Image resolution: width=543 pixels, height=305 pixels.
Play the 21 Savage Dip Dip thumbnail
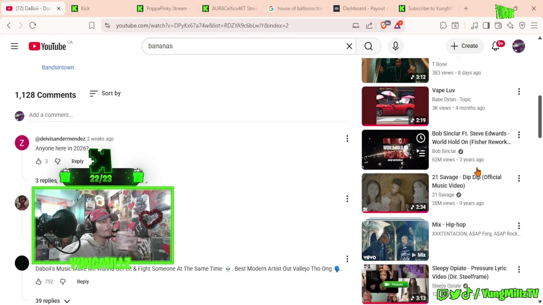395,193
